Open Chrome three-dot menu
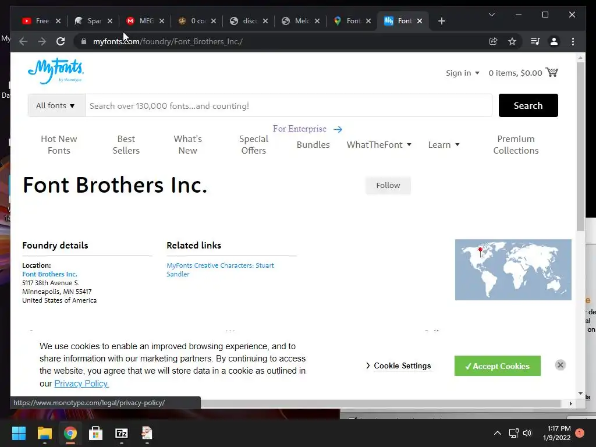The image size is (596, 447). (573, 41)
